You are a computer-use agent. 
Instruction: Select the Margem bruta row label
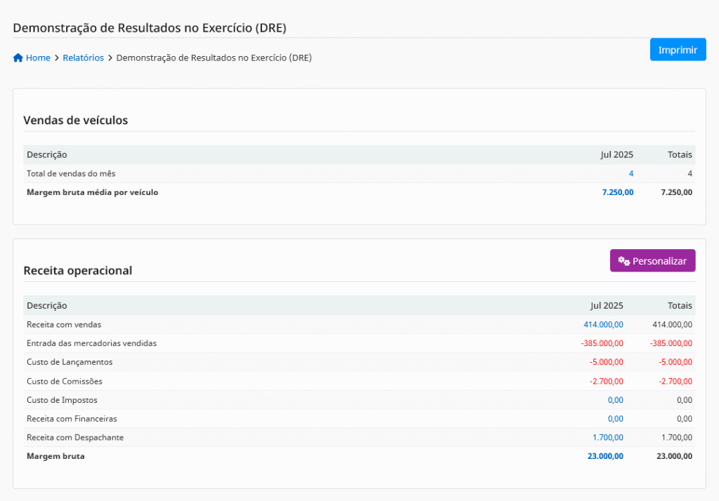pos(55,457)
